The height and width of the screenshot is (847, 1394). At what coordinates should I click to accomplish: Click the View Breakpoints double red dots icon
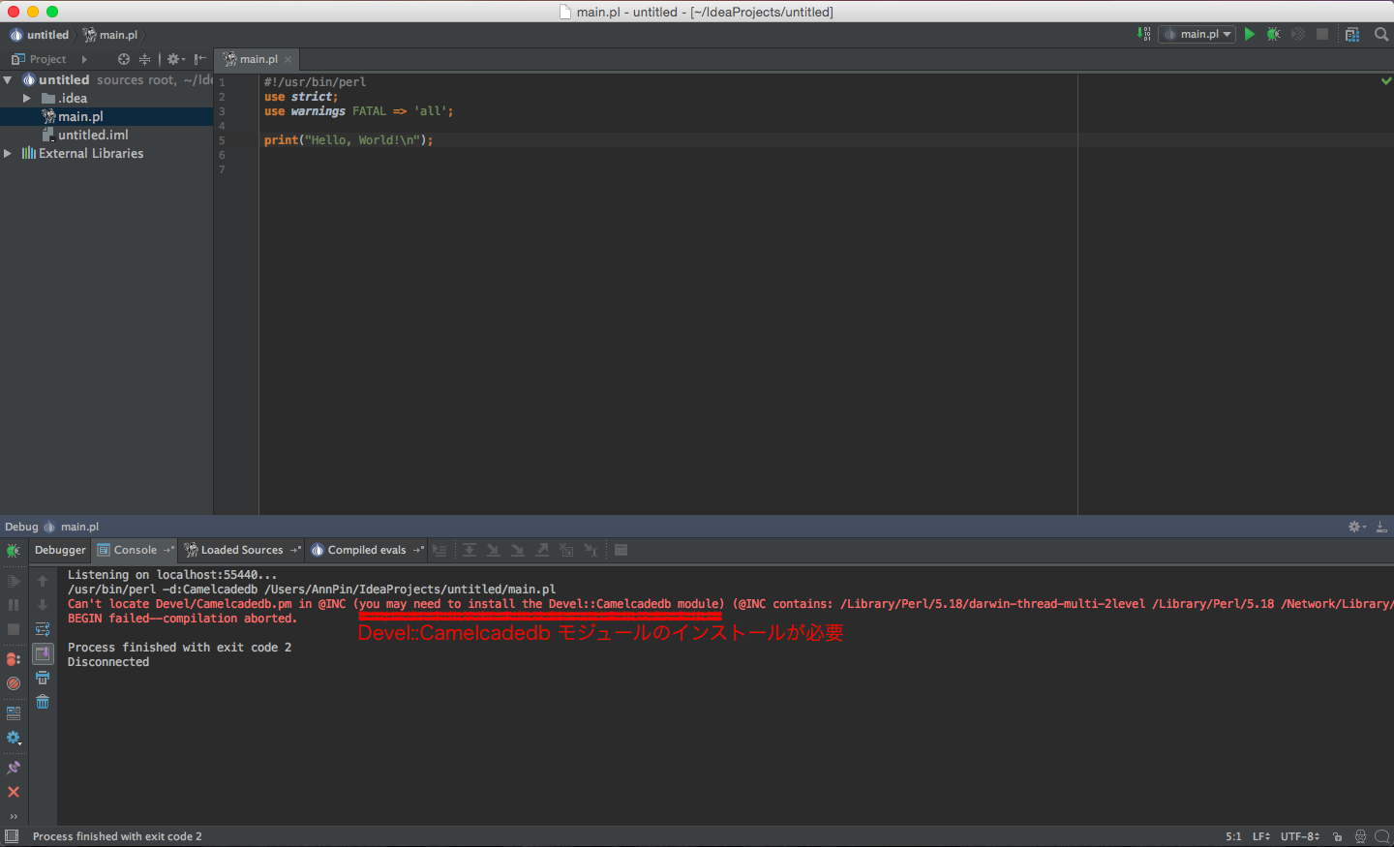pyautogui.click(x=14, y=659)
